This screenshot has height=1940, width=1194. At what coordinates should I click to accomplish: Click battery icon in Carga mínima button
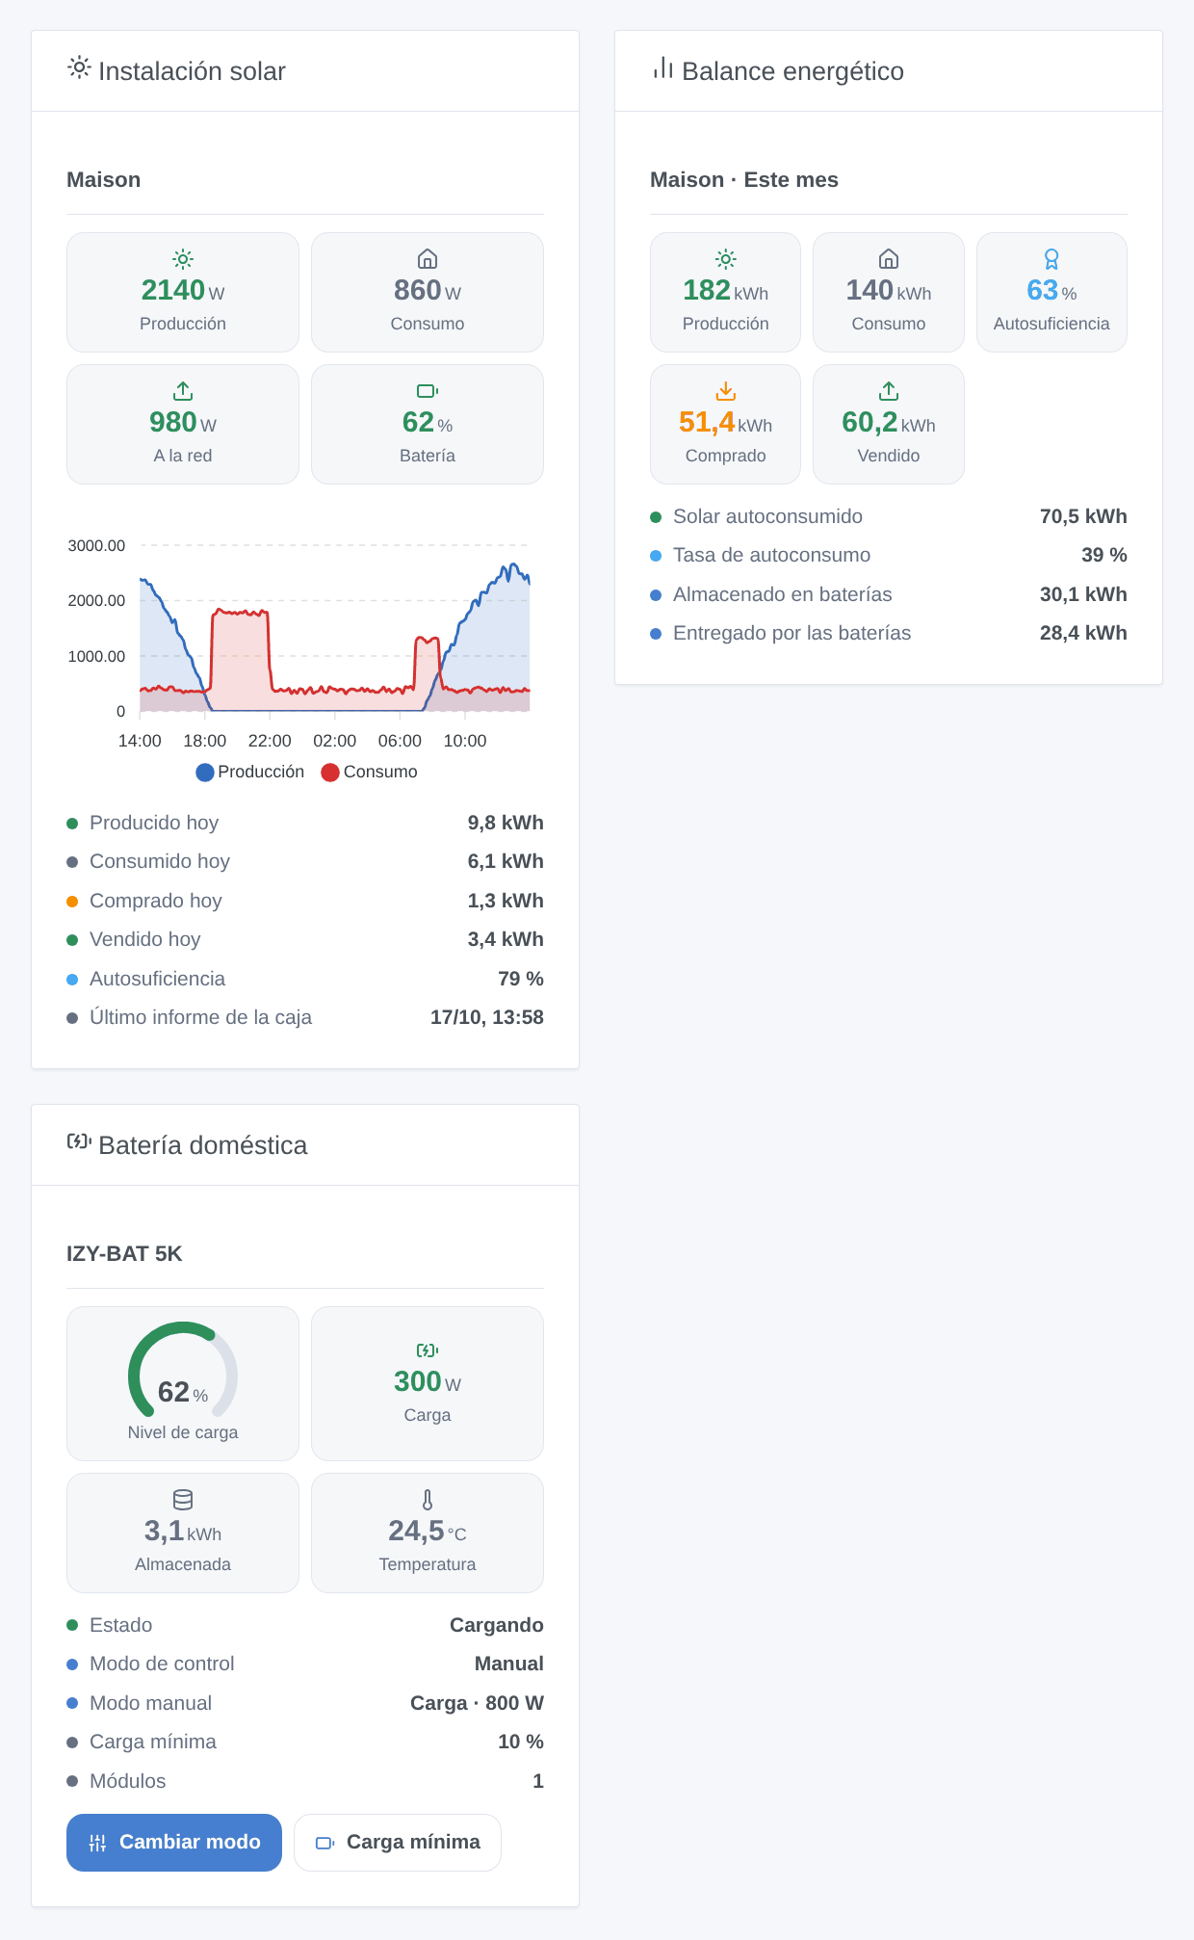point(325,1843)
